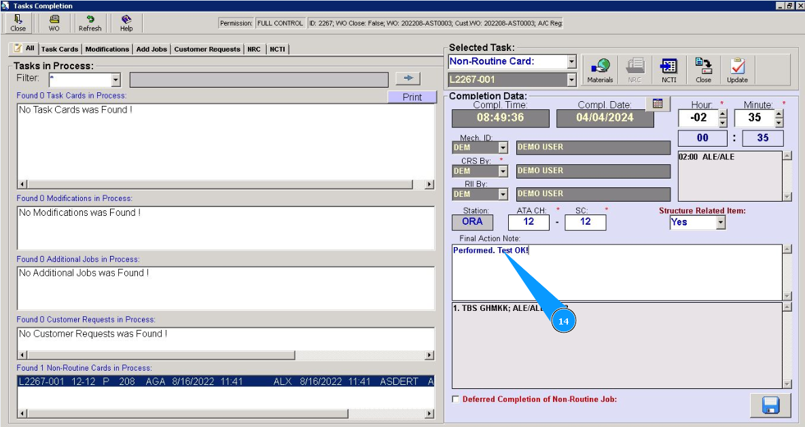
Task: Increase the Minute value with up arrow
Action: pyautogui.click(x=779, y=114)
